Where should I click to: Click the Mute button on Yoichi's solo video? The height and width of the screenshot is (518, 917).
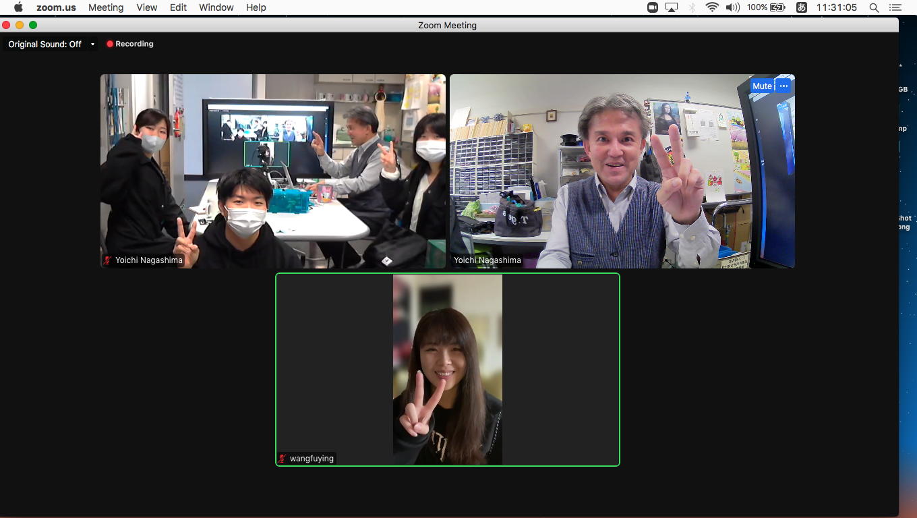762,86
